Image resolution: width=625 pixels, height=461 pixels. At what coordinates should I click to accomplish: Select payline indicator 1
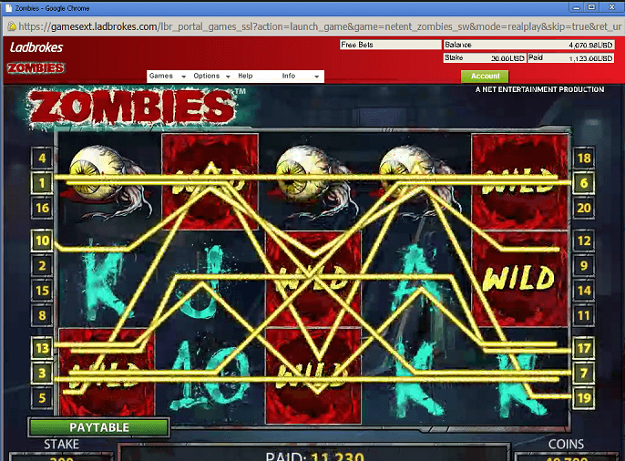(42, 183)
